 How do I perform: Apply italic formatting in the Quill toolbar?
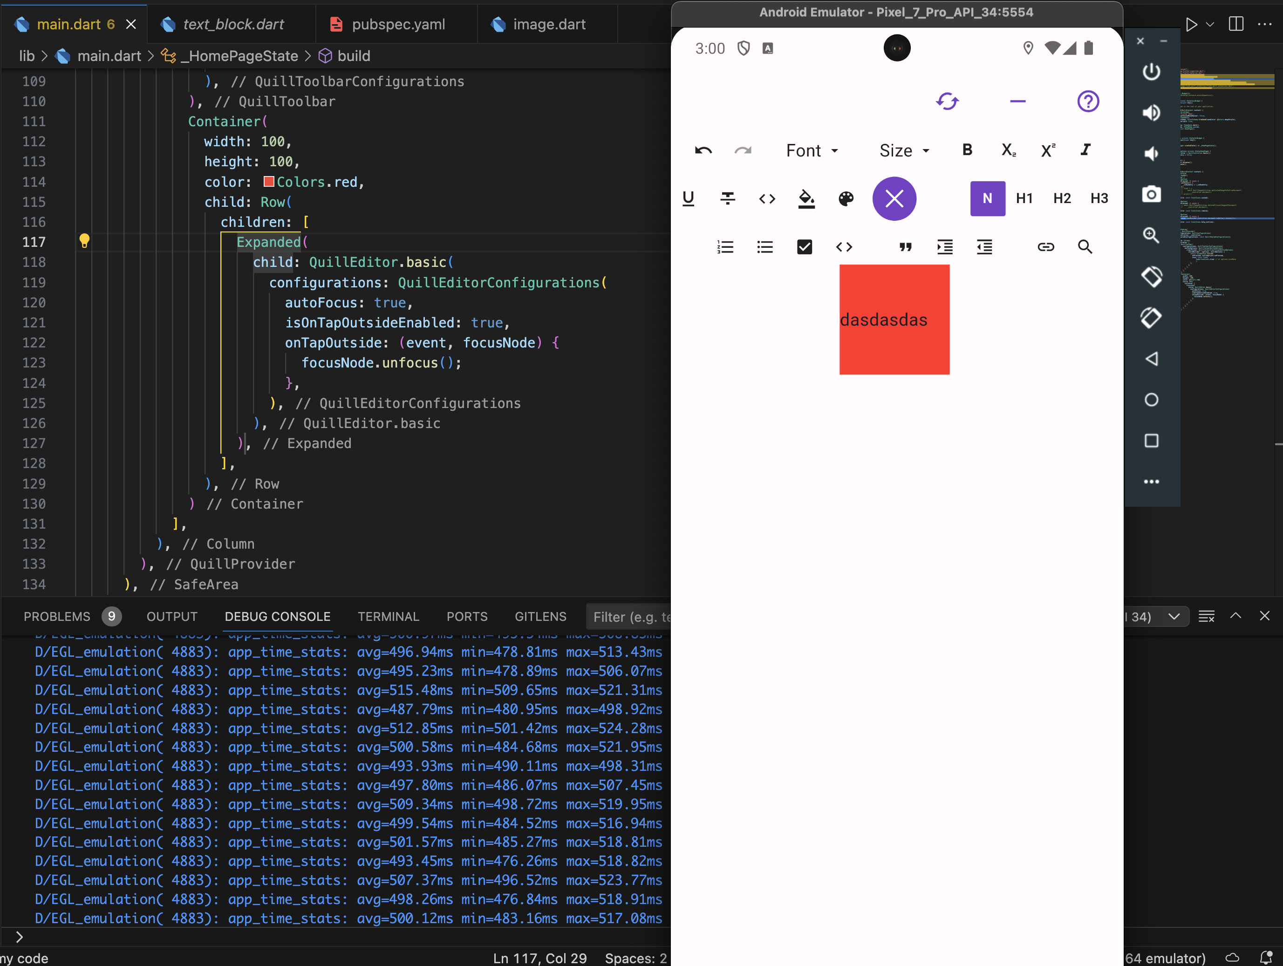[1085, 150]
